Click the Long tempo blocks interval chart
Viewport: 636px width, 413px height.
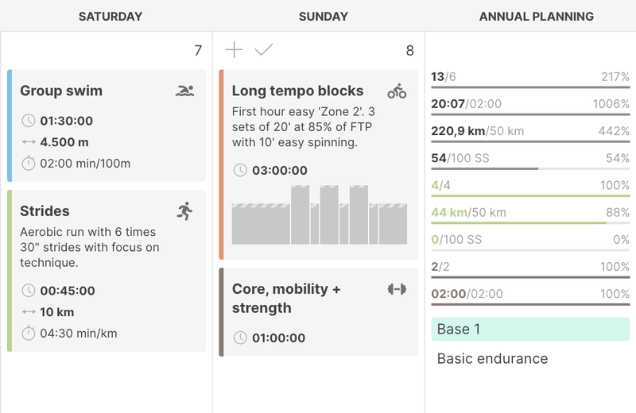pyautogui.click(x=319, y=214)
